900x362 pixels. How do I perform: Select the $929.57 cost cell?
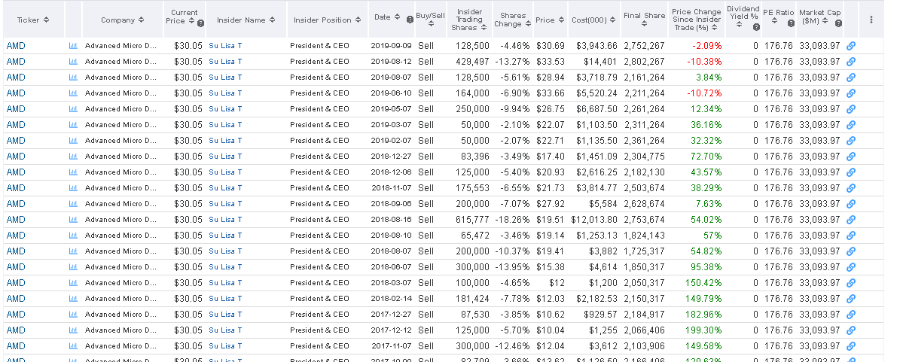[x=601, y=315]
